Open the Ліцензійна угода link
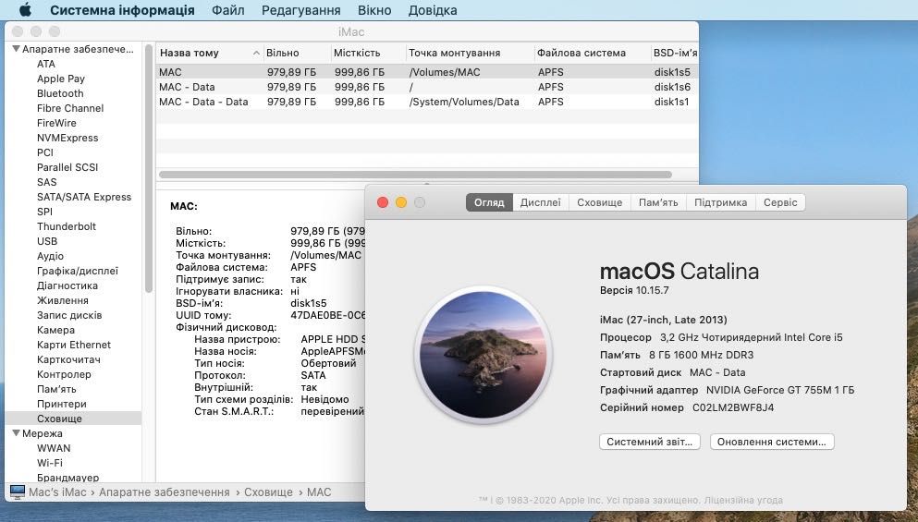The image size is (918, 522). [x=743, y=501]
